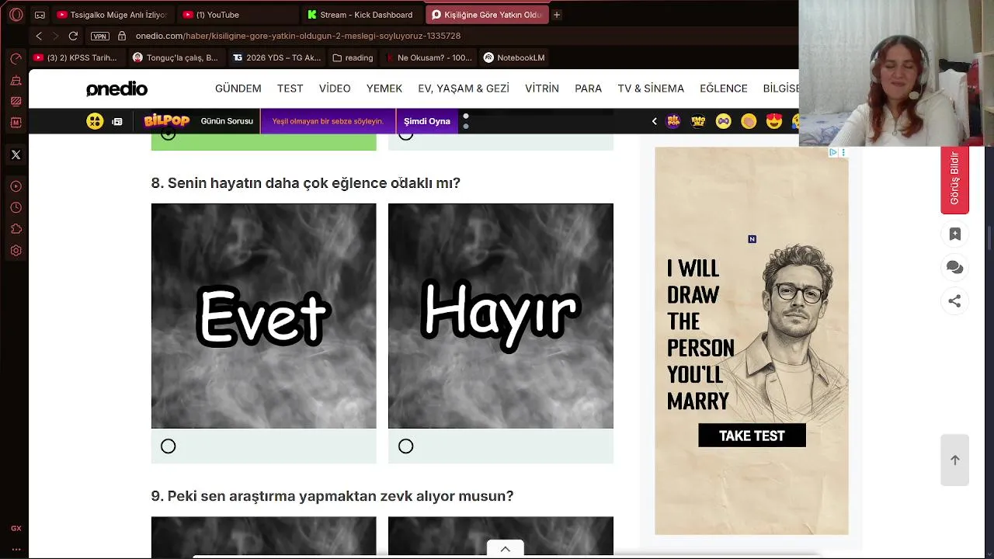Screen dimensions: 994x559
Task: Click the games strip left arrow
Action: pyautogui.click(x=654, y=121)
